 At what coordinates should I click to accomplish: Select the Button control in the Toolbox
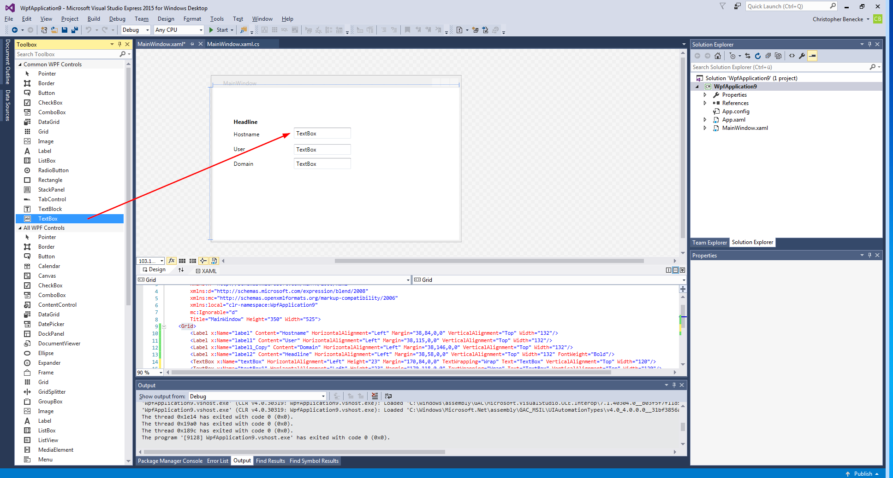click(46, 93)
